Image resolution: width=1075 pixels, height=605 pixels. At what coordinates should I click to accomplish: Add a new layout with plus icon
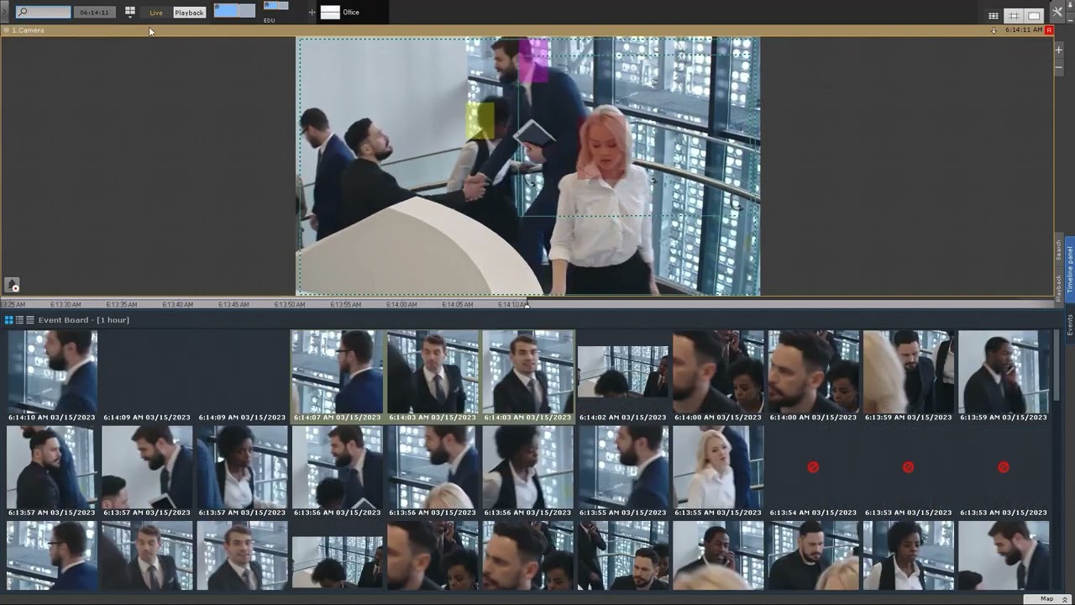click(312, 13)
